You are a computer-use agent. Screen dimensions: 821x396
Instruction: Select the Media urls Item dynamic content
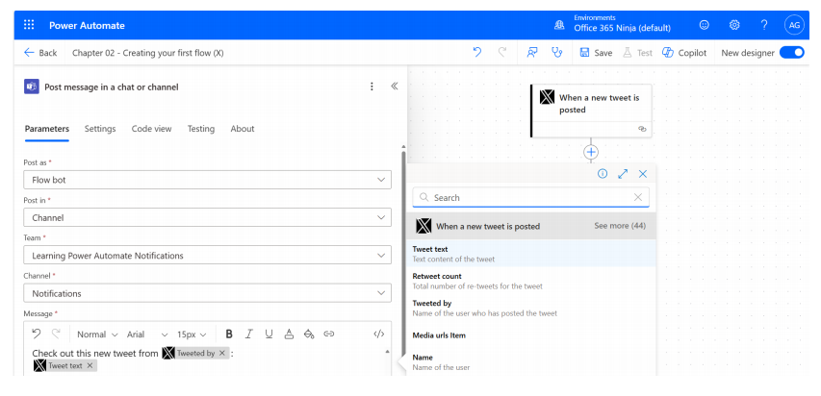point(531,335)
